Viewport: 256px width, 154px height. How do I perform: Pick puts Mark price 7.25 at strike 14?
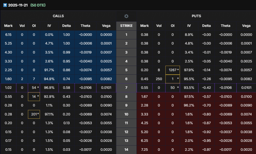pos(144,150)
